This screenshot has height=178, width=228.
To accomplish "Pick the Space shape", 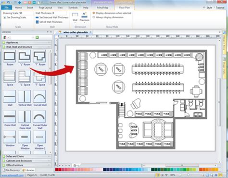I will tap(10, 77).
